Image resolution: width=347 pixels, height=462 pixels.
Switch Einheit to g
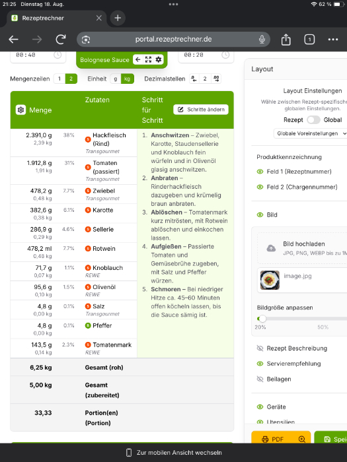pyautogui.click(x=116, y=79)
